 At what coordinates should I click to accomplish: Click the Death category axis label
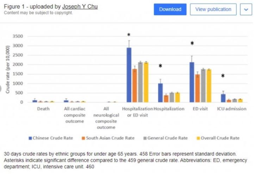tap(43, 109)
